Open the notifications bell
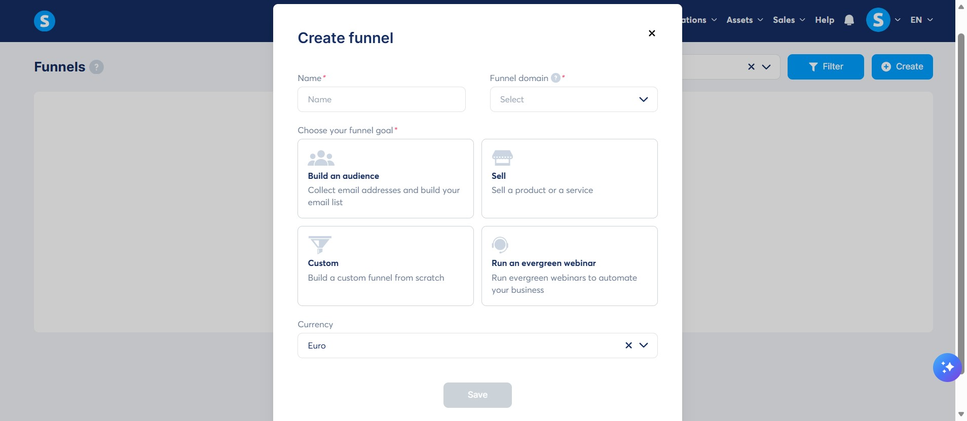 tap(849, 20)
